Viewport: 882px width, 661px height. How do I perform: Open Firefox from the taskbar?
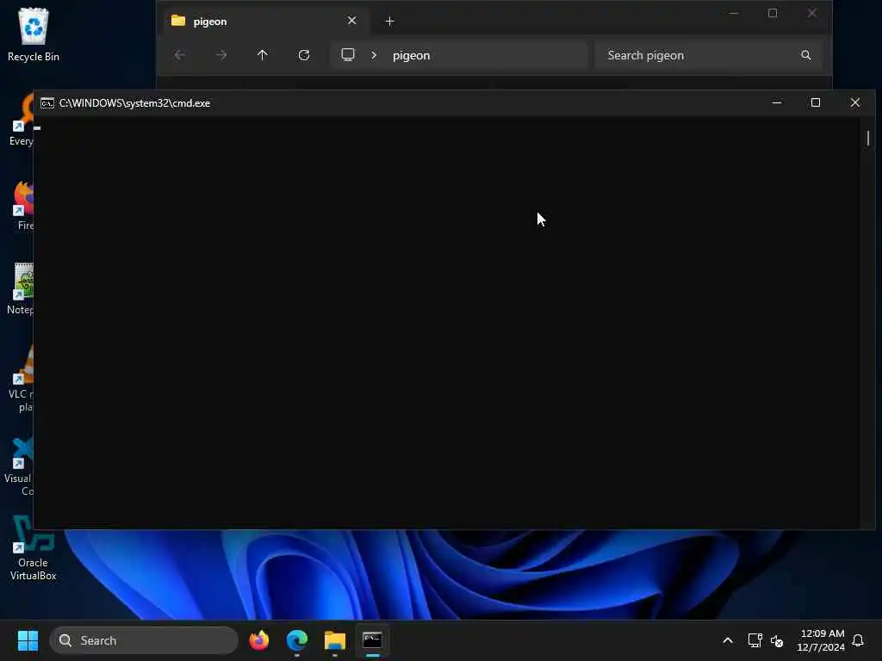pyautogui.click(x=259, y=640)
